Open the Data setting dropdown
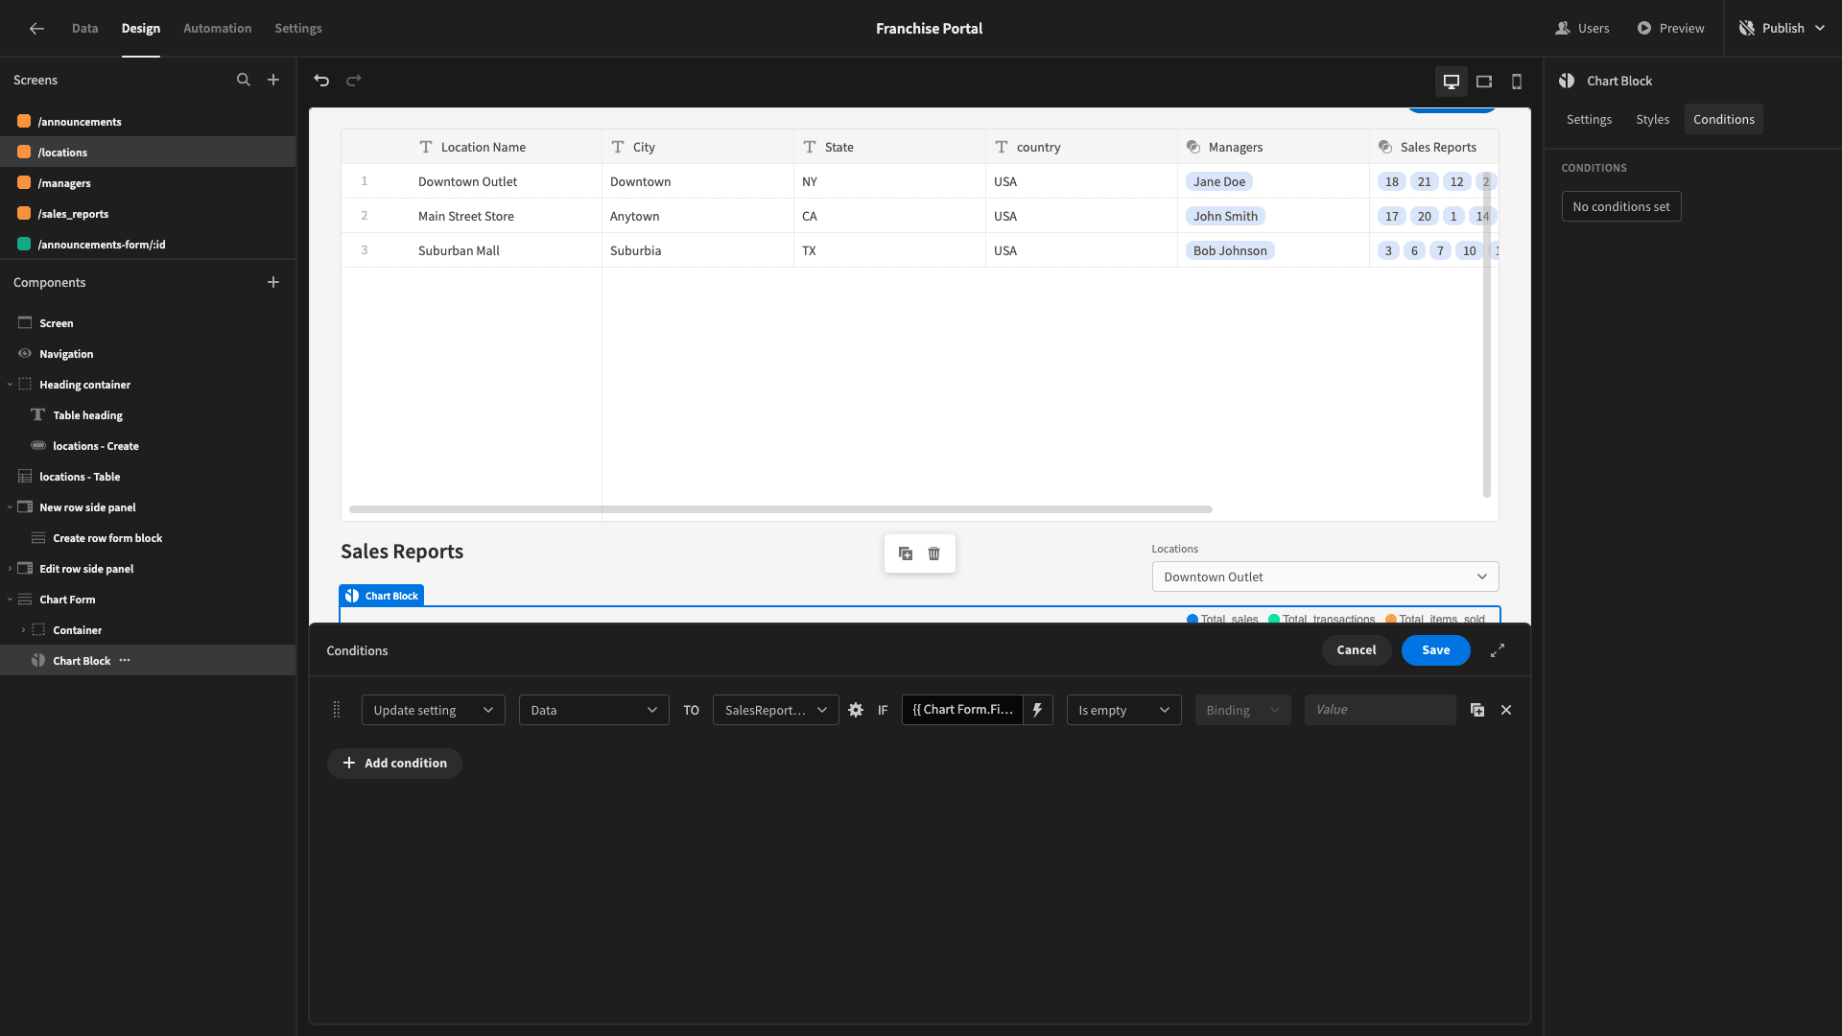This screenshot has height=1036, width=1842. [x=594, y=711]
